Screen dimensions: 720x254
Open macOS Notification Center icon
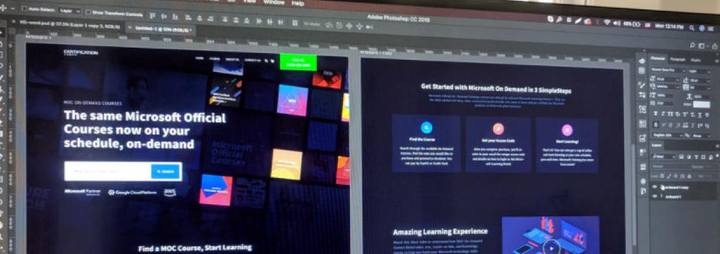(x=711, y=29)
